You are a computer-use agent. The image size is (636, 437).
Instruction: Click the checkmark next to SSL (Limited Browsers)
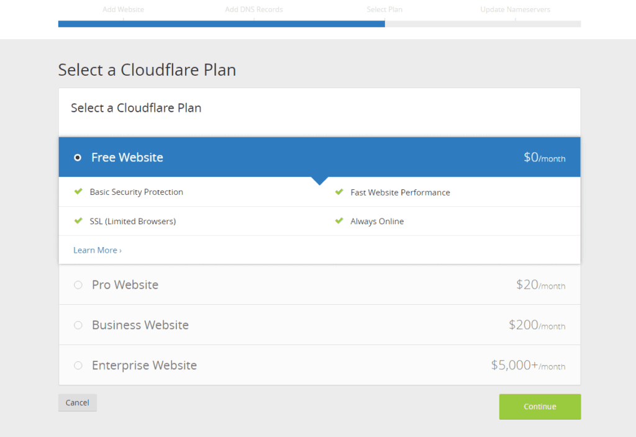pos(78,221)
